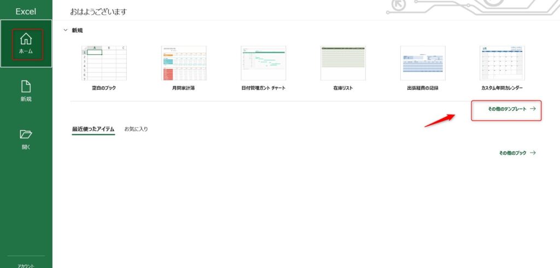This screenshot has width=560, height=268.
Task: Open その他のブック link
Action: tap(512, 153)
